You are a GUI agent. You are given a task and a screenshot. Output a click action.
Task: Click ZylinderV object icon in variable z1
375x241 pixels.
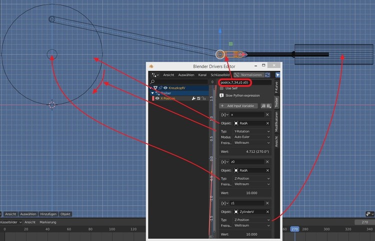click(236, 212)
